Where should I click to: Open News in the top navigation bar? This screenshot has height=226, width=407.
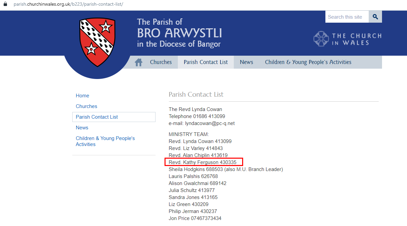tap(246, 62)
